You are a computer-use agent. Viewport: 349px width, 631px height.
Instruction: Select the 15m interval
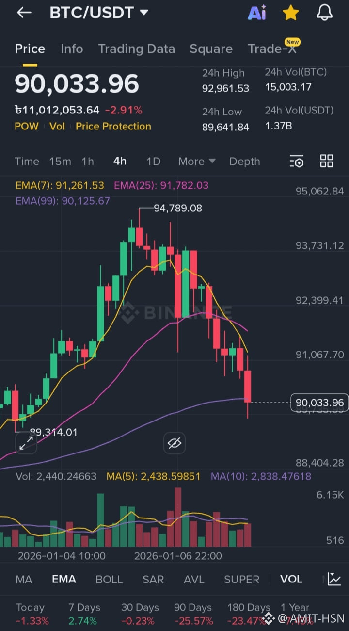[60, 162]
